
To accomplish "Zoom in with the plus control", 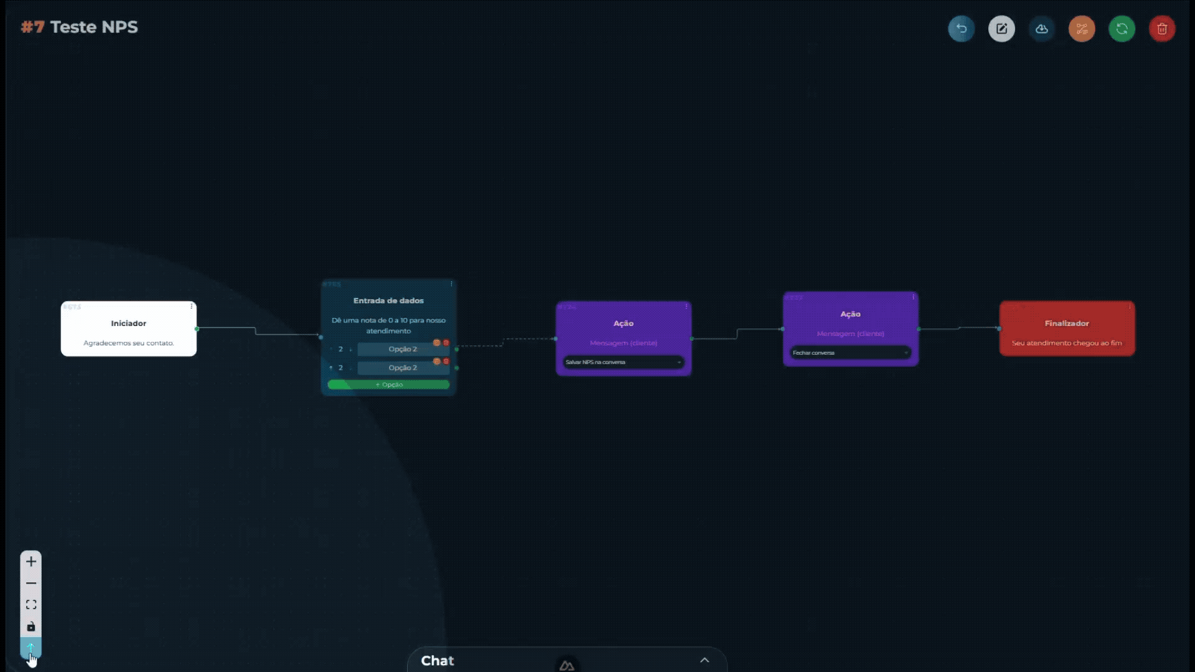I will 31,561.
